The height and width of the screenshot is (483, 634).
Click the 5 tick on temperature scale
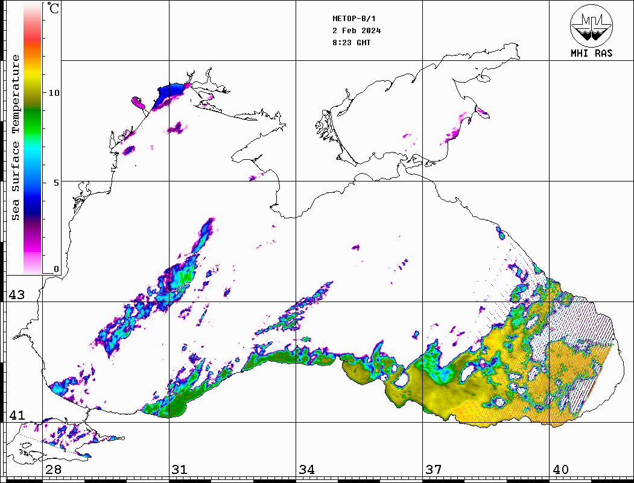[x=57, y=183]
